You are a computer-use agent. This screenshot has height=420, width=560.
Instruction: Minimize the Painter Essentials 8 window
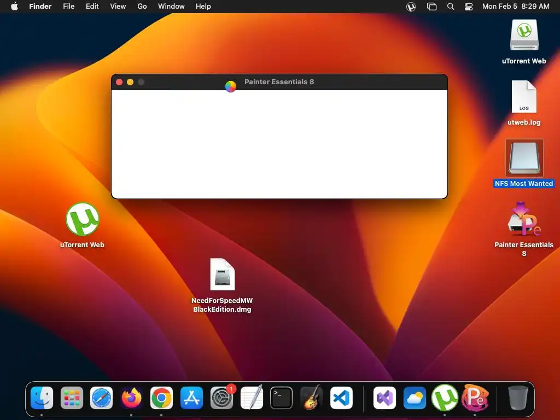[130, 82]
